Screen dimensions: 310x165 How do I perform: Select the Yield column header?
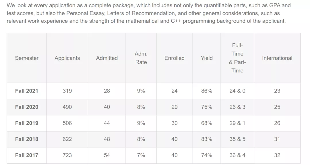207,58
